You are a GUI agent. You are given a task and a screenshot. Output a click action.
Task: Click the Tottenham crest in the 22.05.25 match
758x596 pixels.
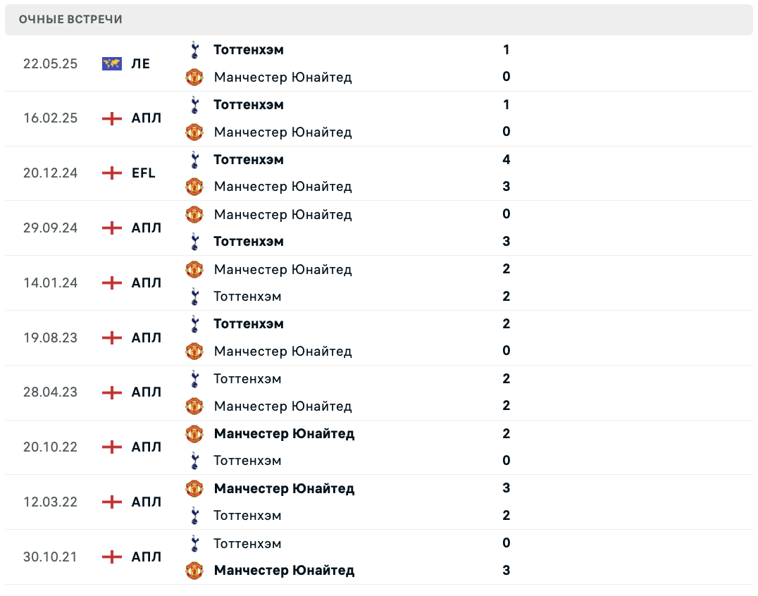click(x=195, y=50)
